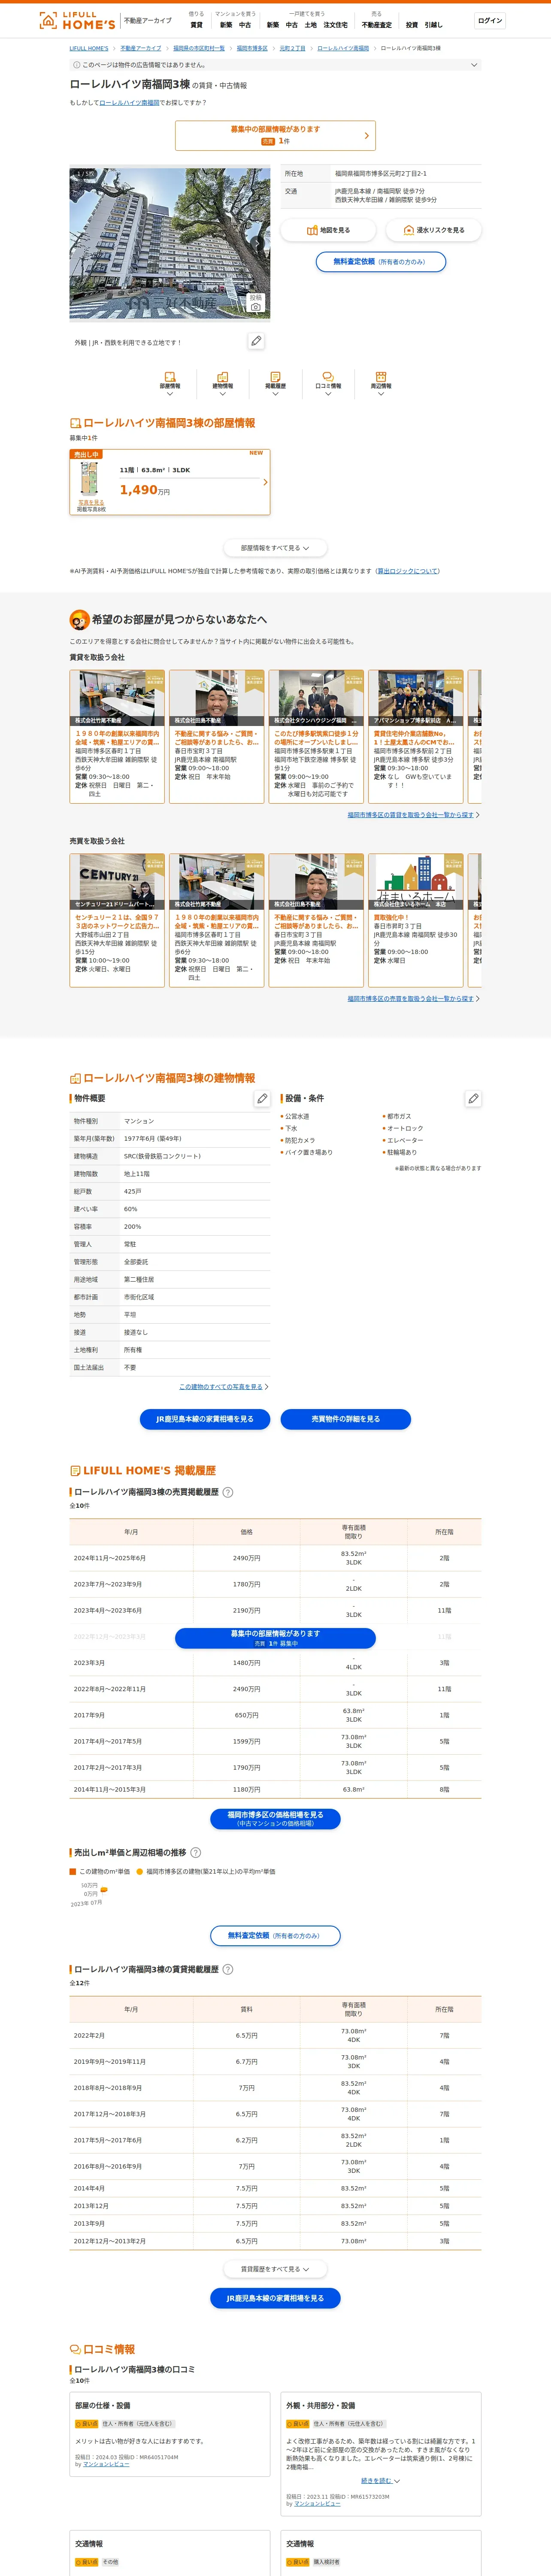
Task: Click 外観・共用部分・設備 review card title
Action: [320, 2406]
